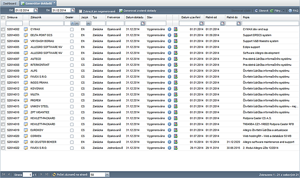Viewport: 300px width, 178px height.
Task: Open calendar in Datum dokladu filter
Action: (x=143, y=23)
